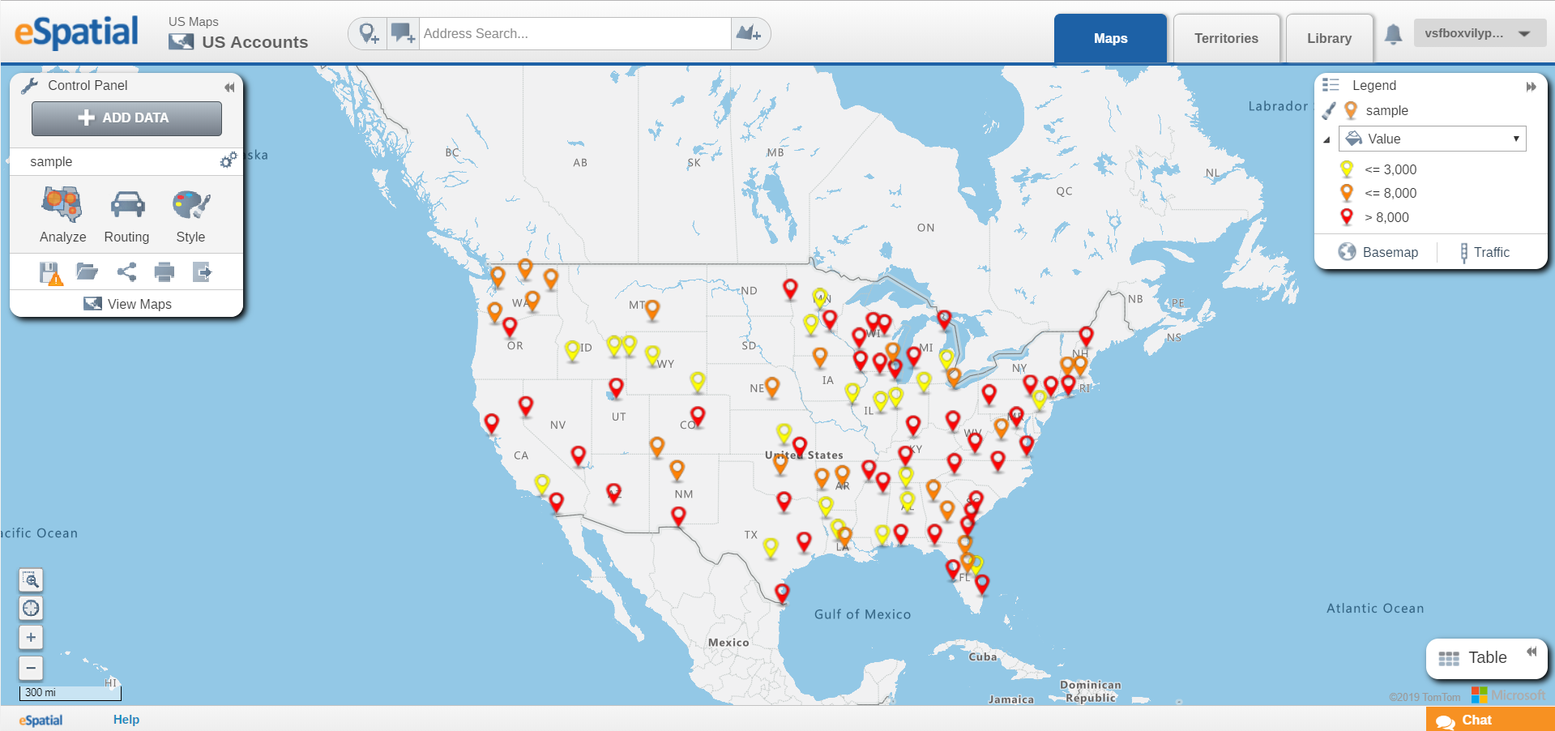Screen dimensions: 1555x731
Task: Click the export map icon
Action: 202,271
